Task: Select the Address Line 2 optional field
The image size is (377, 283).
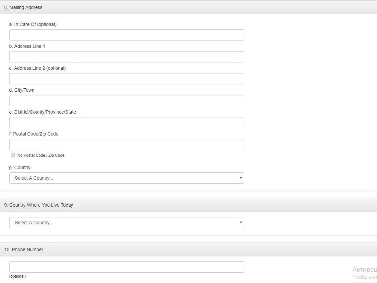Action: click(x=126, y=79)
